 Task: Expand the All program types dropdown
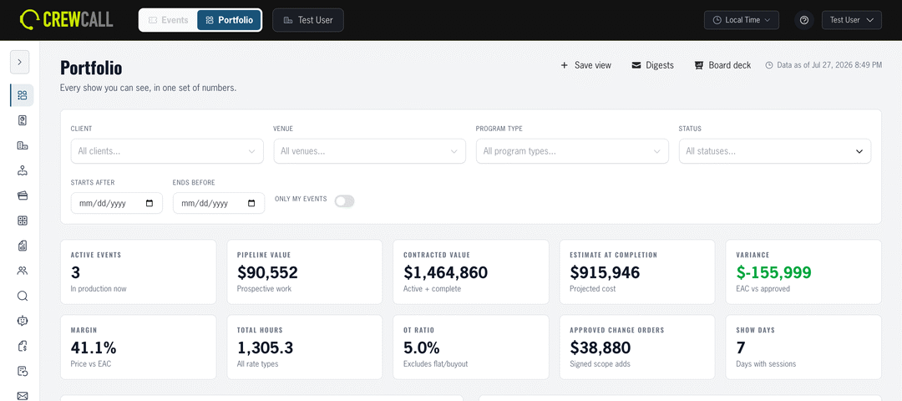(x=572, y=151)
